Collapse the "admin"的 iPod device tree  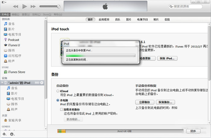[x=2, y=83]
